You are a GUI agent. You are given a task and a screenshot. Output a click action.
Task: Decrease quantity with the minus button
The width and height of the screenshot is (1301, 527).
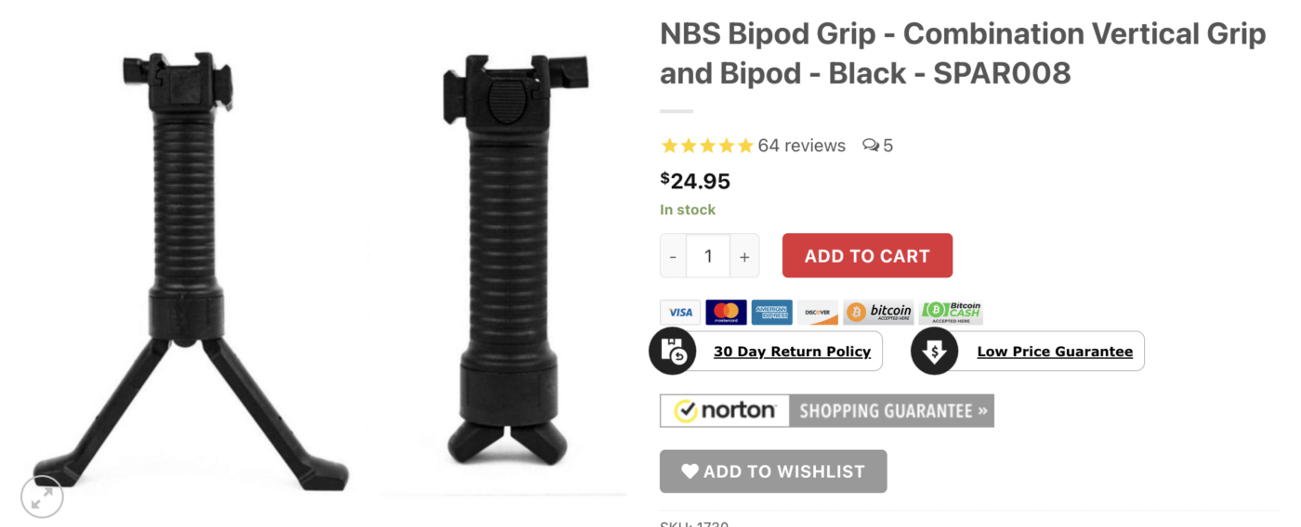(x=673, y=256)
